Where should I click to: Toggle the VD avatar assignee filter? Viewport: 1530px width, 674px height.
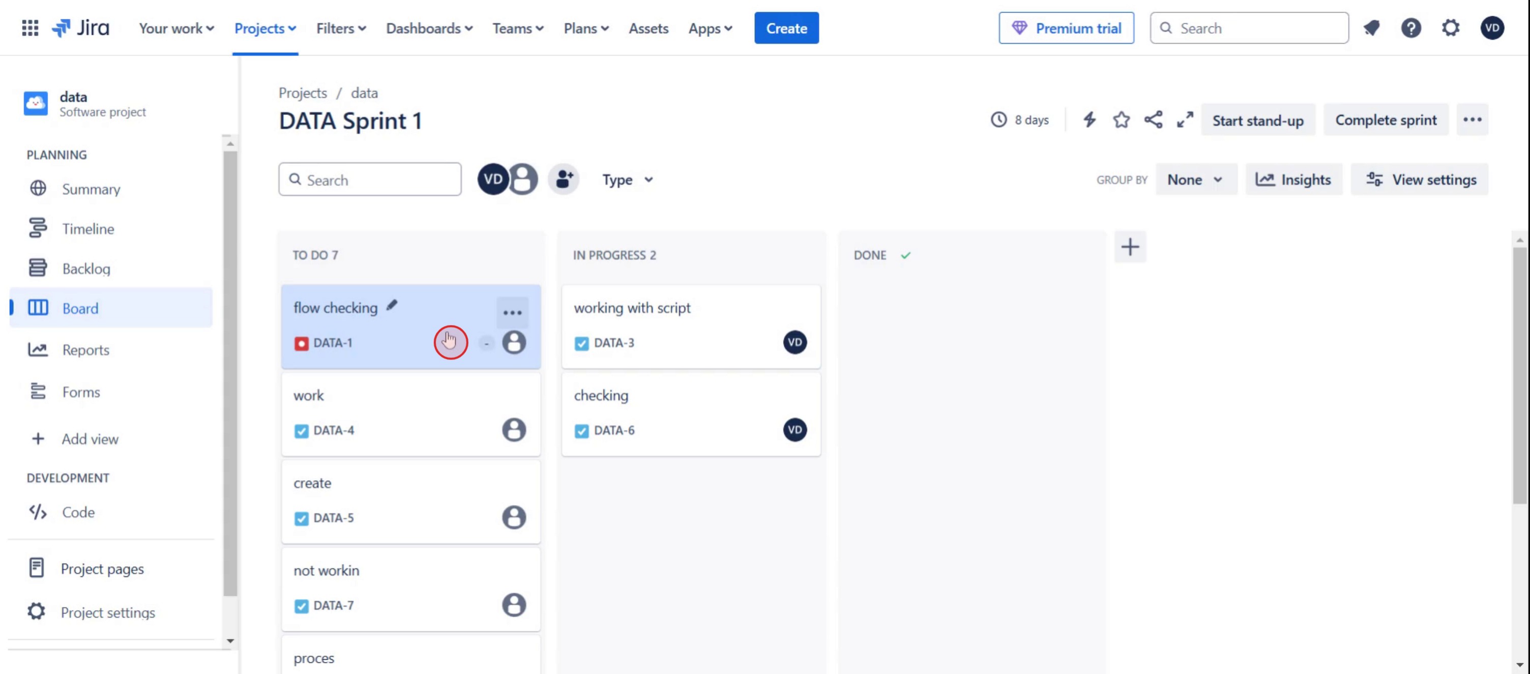pyautogui.click(x=492, y=180)
